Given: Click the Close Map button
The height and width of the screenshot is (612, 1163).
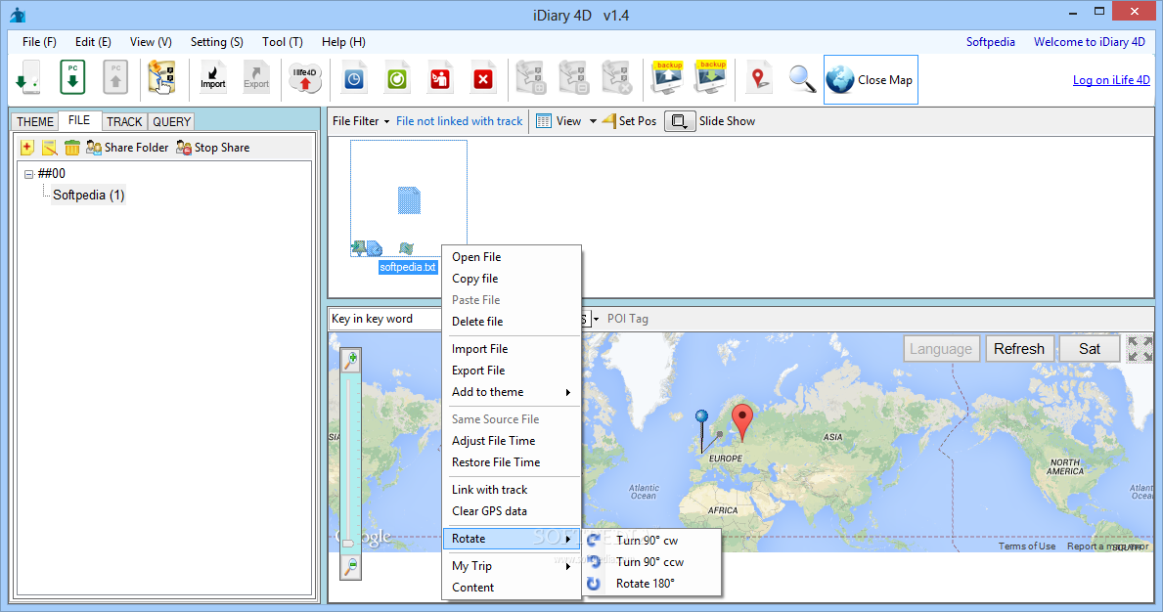Looking at the screenshot, I should tap(871, 79).
